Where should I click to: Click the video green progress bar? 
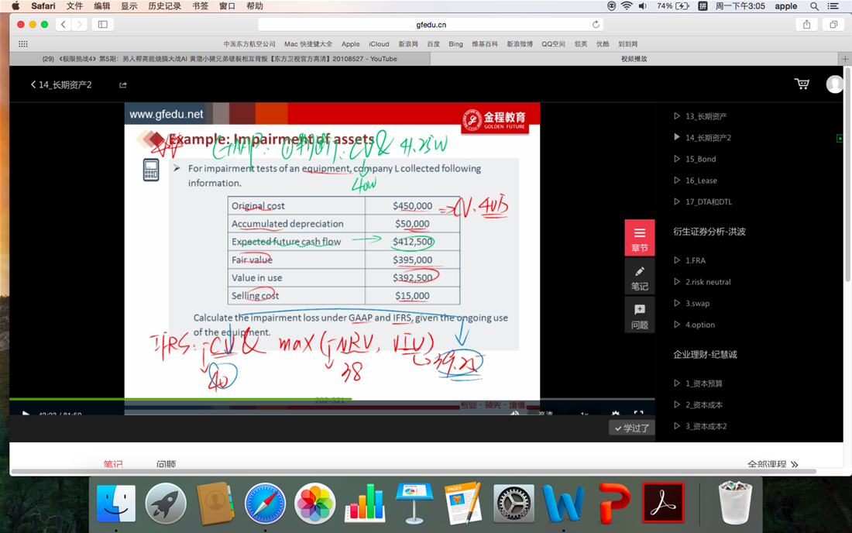178,399
